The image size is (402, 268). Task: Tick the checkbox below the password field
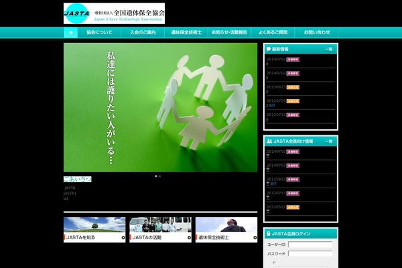coord(274,263)
